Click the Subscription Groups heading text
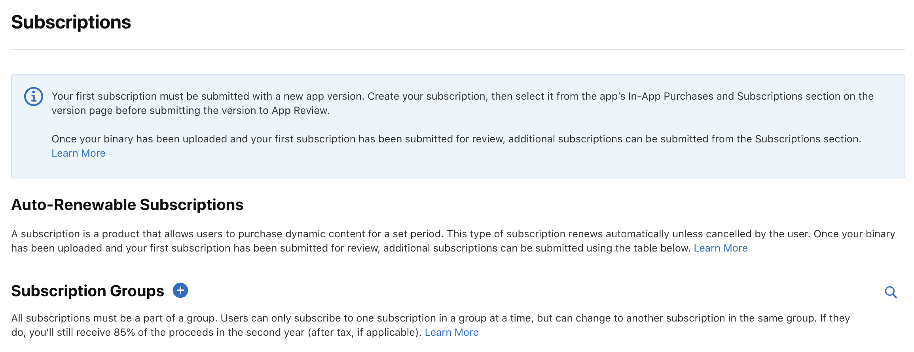The image size is (914, 352). pyautogui.click(x=87, y=291)
